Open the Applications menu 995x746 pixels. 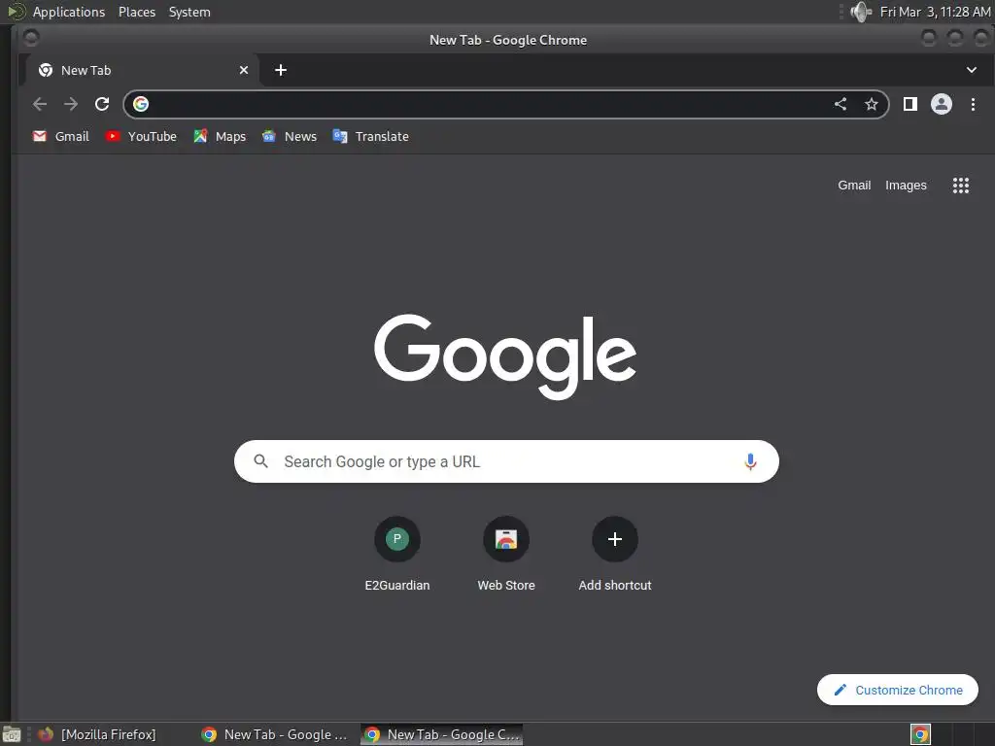tap(69, 12)
